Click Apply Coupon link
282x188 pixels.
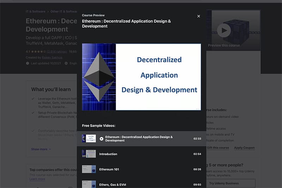(x=244, y=148)
